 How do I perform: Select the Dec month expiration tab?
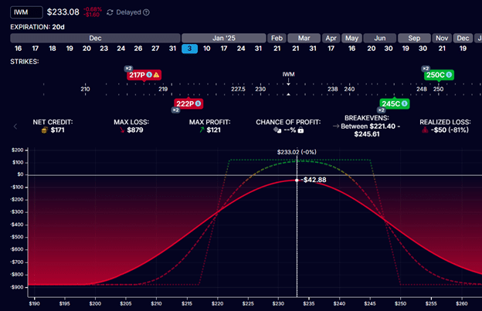point(95,38)
